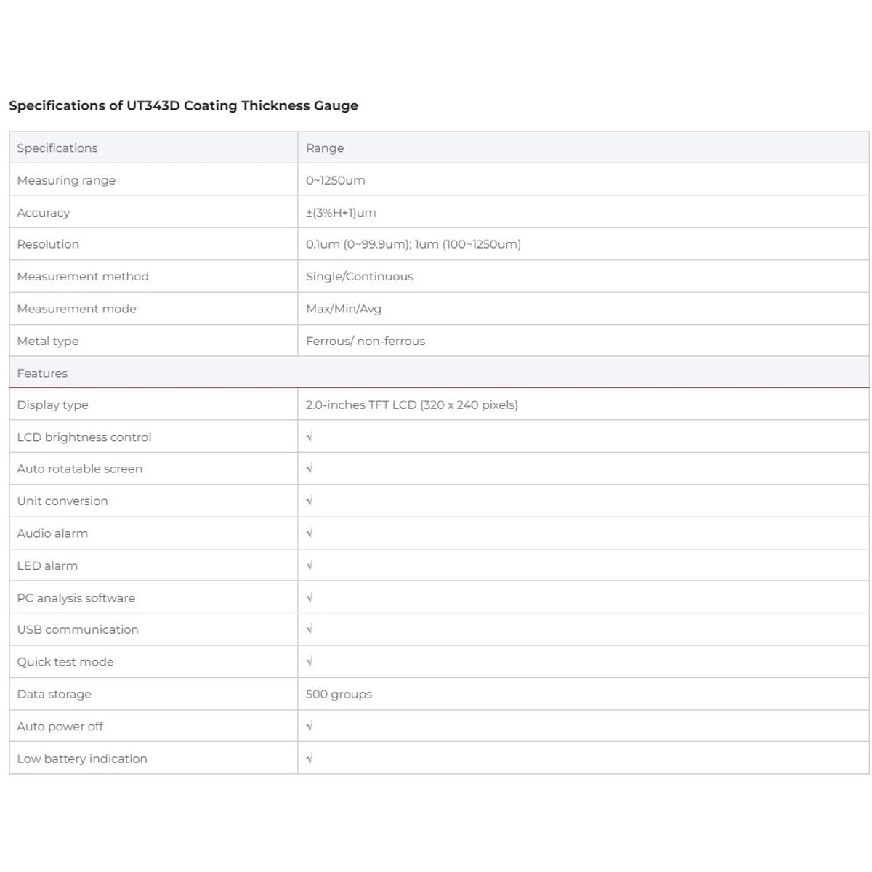Screen dimensions: 872x872
Task: Select the 0~1250um measuring range value
Action: click(x=336, y=180)
